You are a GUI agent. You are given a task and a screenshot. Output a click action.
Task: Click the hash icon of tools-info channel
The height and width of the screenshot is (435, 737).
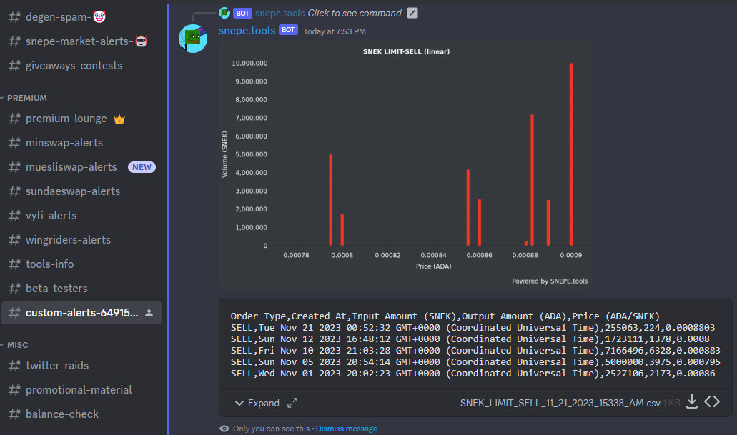click(x=14, y=264)
